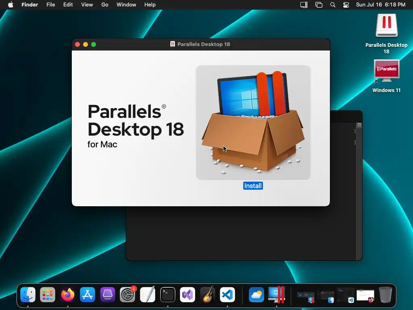Open Apple Configurator from the Dock

107,294
